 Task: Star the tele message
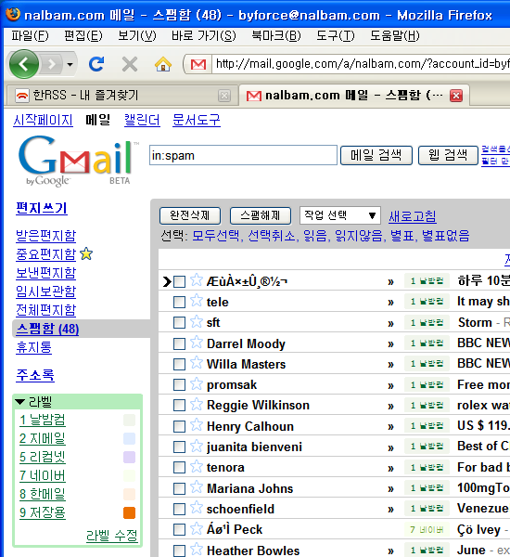coord(197,301)
